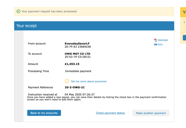Click Make another payment button
Image resolution: width=186 pixels, height=128 pixels.
click(x=151, y=113)
